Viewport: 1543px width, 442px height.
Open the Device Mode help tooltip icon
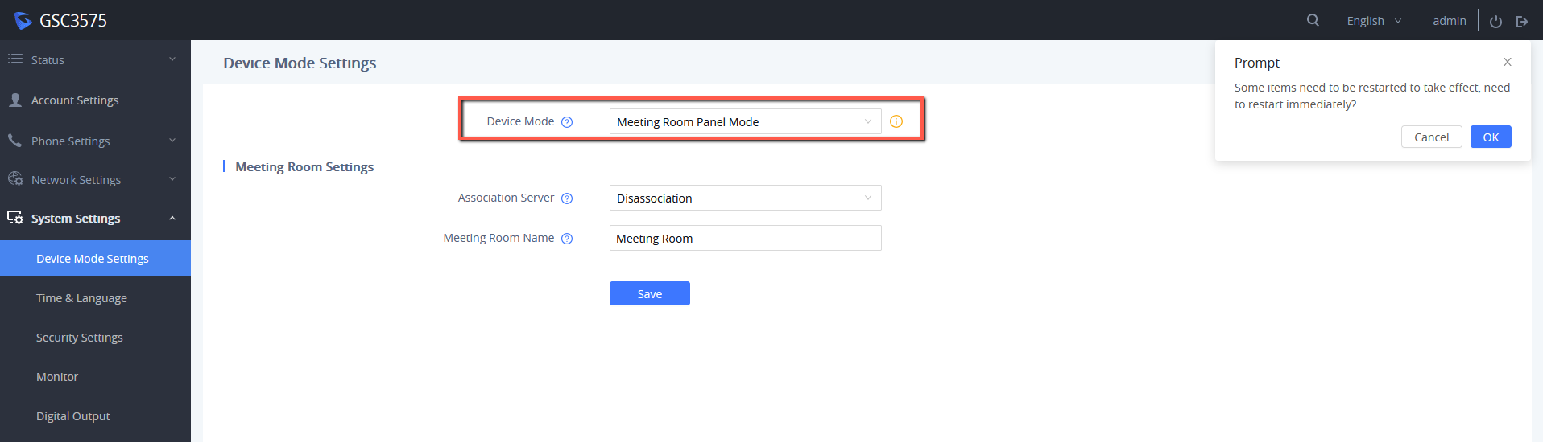pyautogui.click(x=567, y=122)
